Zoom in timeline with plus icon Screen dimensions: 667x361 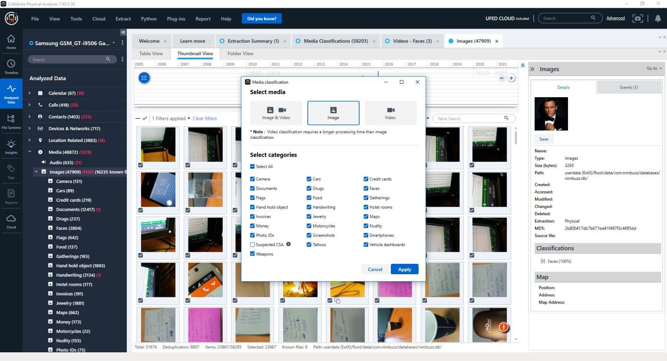[x=512, y=78]
